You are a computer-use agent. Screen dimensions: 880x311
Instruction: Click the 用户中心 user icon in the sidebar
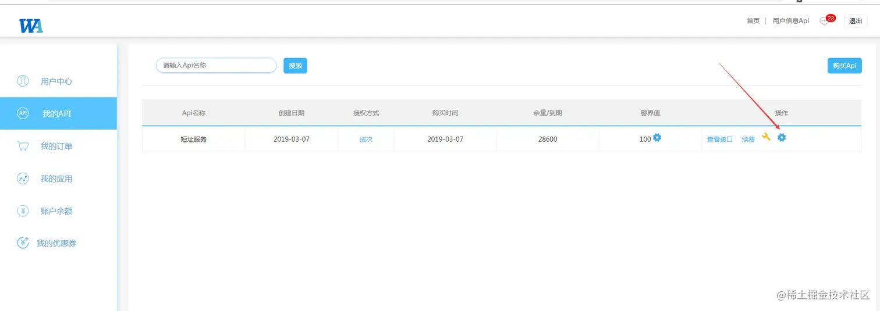pos(23,81)
